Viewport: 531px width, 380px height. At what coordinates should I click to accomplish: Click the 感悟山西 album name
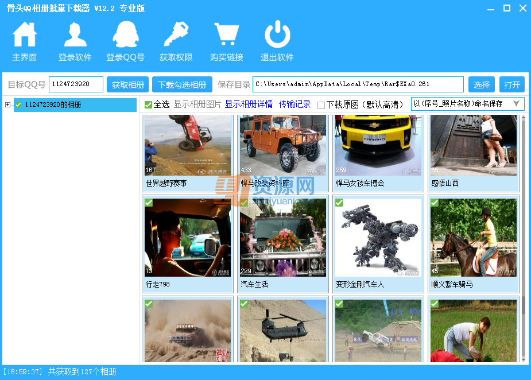click(x=445, y=184)
